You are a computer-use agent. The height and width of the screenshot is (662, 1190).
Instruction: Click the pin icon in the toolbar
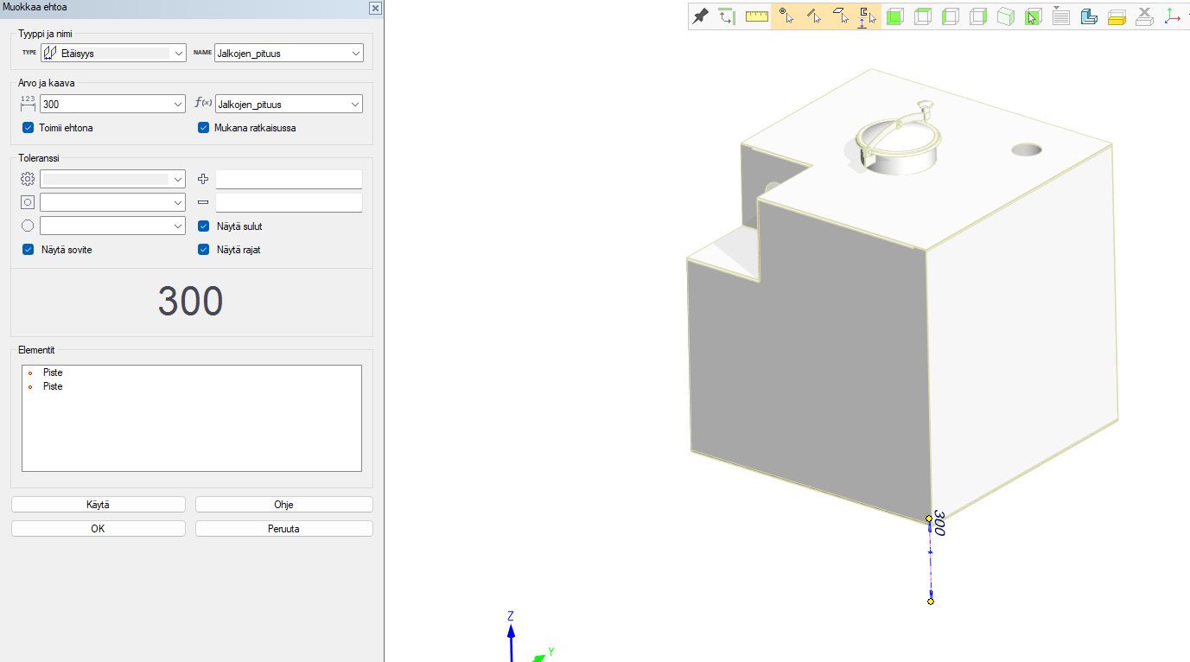(x=701, y=16)
